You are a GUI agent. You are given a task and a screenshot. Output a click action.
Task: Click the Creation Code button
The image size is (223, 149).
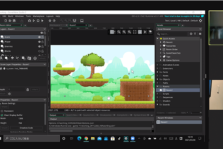[26, 128]
